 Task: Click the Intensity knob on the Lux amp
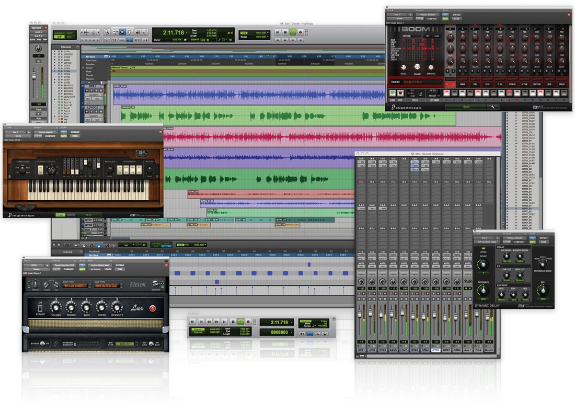(117, 307)
